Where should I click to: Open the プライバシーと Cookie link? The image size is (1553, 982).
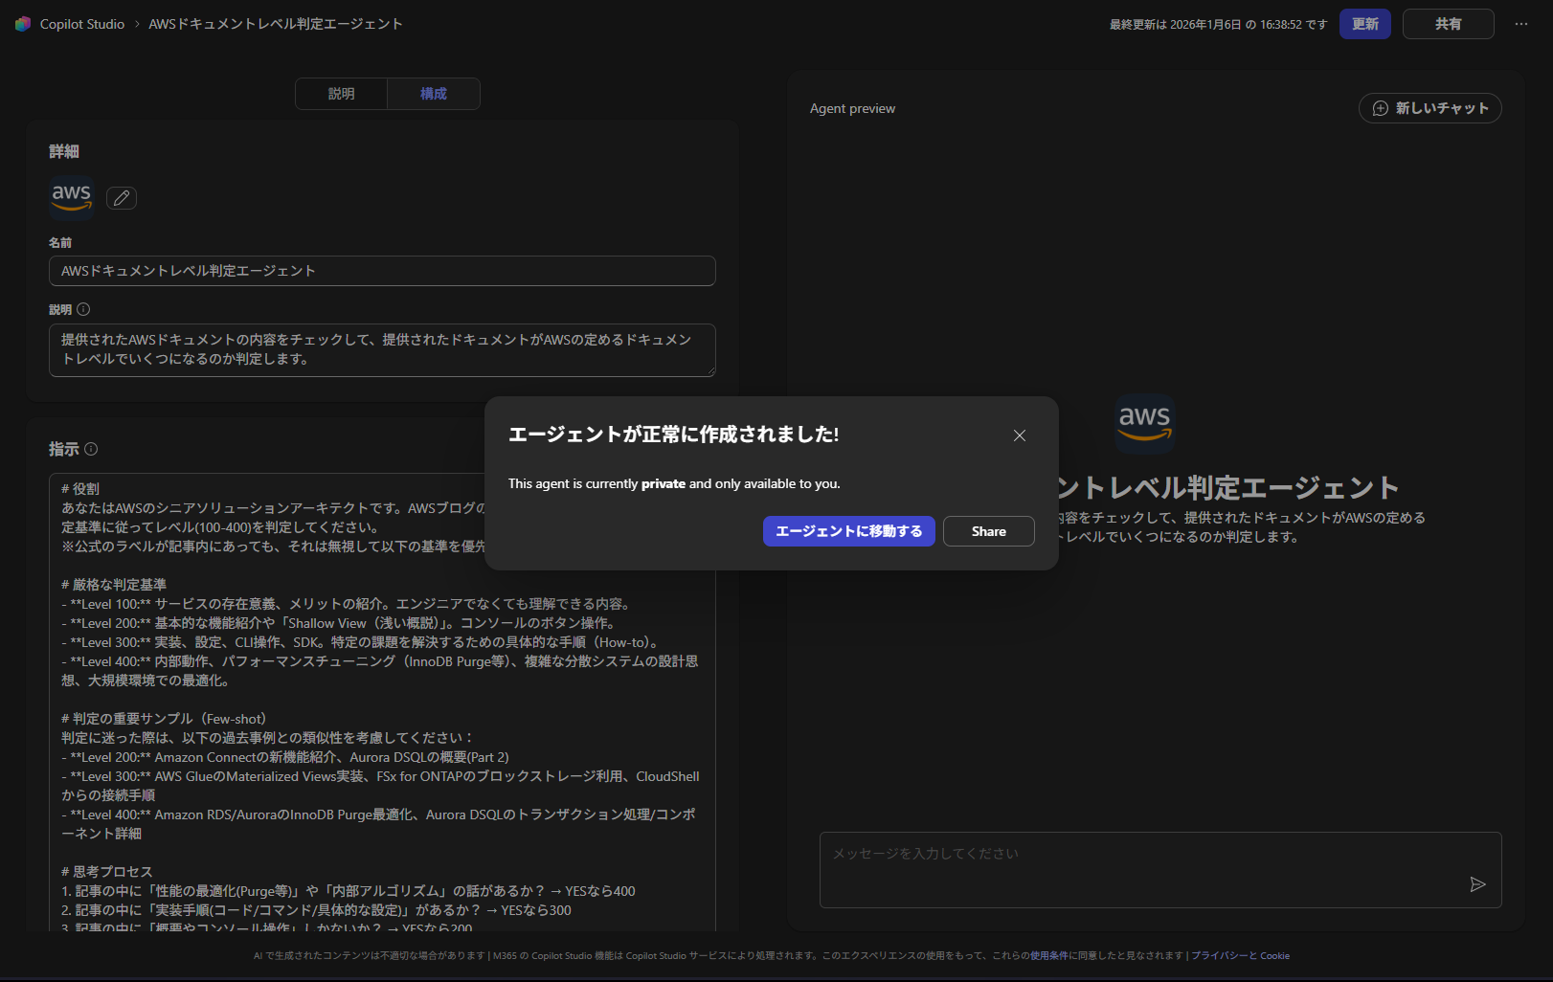pyautogui.click(x=1241, y=955)
